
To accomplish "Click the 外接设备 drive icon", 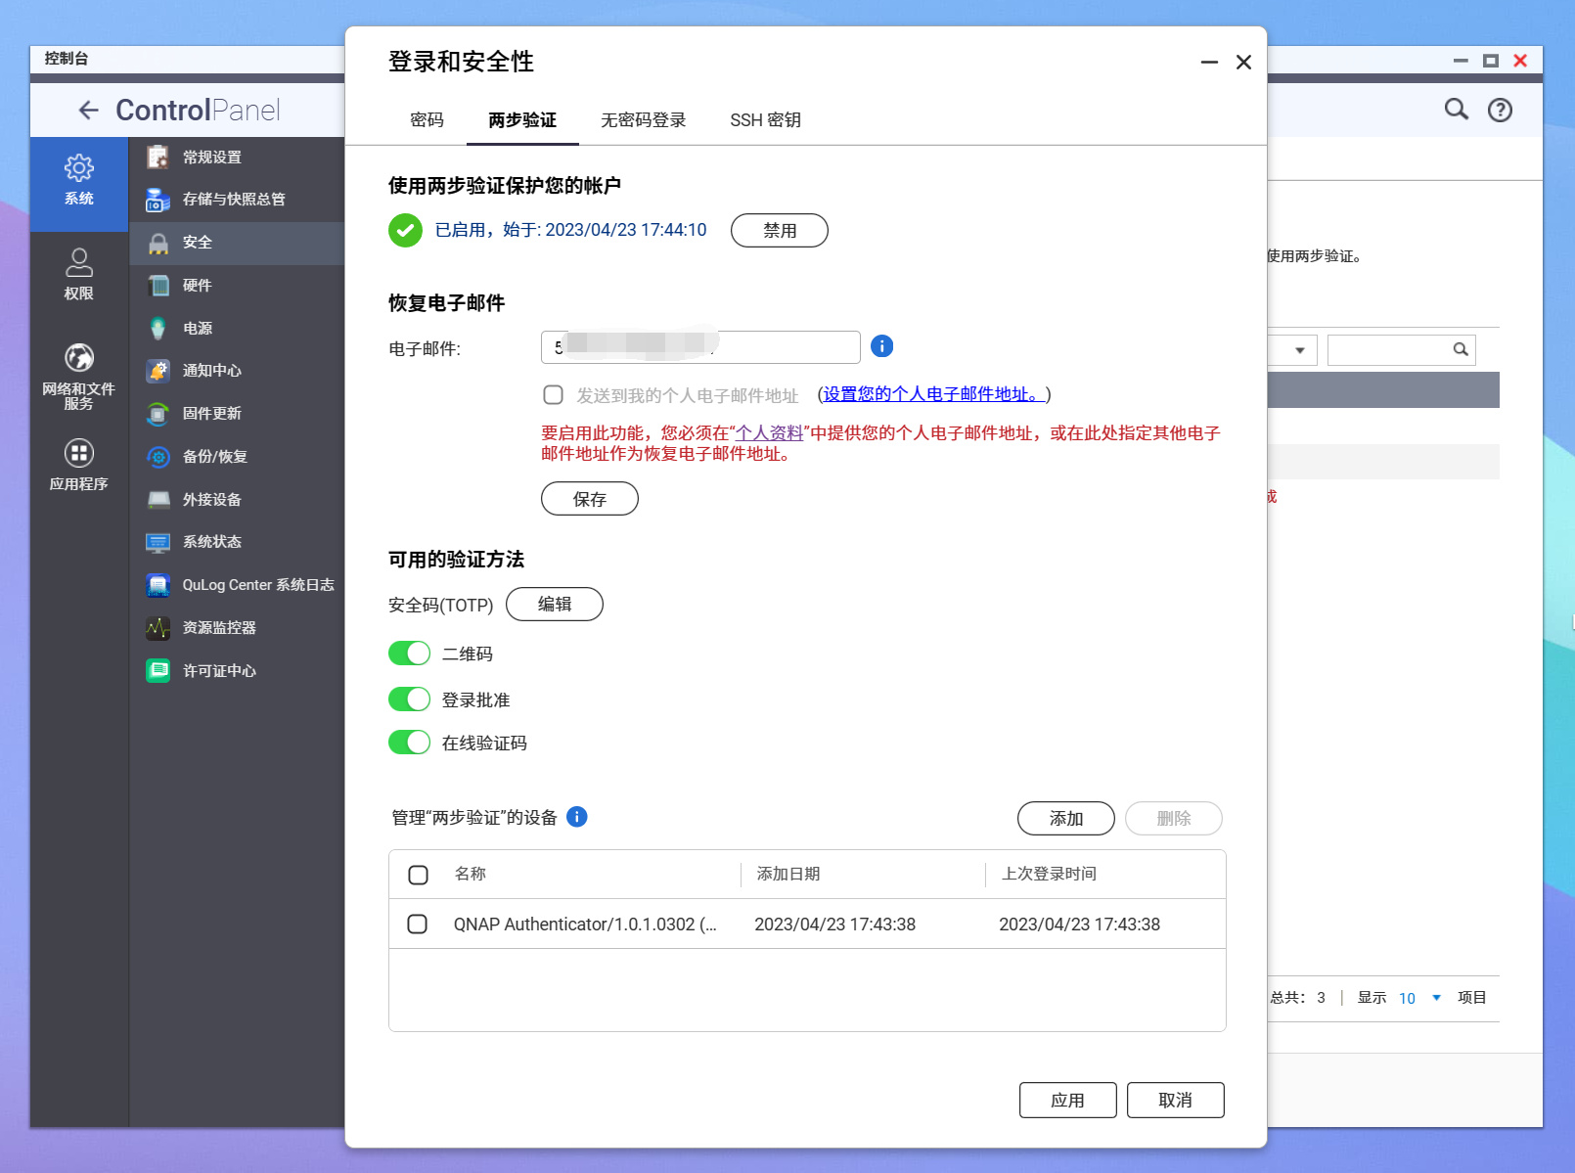I will coord(157,500).
